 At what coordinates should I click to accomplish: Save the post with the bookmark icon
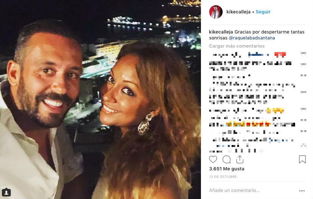[302, 160]
